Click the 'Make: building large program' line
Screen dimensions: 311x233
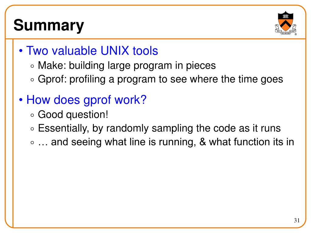[127, 66]
